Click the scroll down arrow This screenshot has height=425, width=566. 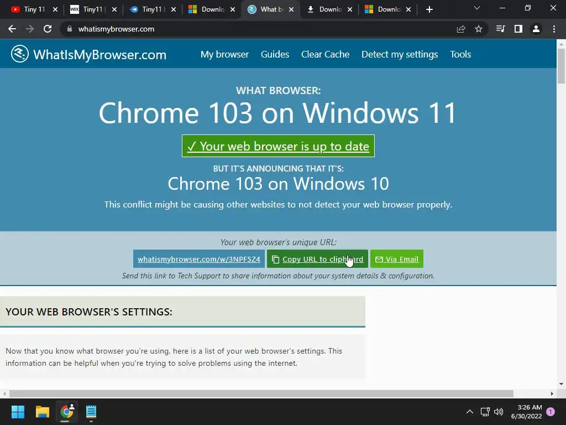pyautogui.click(x=561, y=384)
